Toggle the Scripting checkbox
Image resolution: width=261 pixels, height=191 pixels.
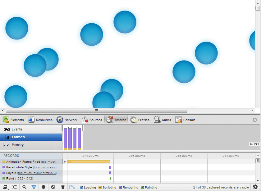100,187
